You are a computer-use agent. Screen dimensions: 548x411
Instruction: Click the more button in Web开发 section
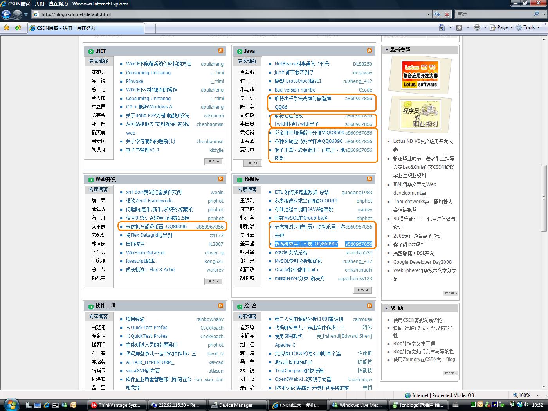point(214,281)
